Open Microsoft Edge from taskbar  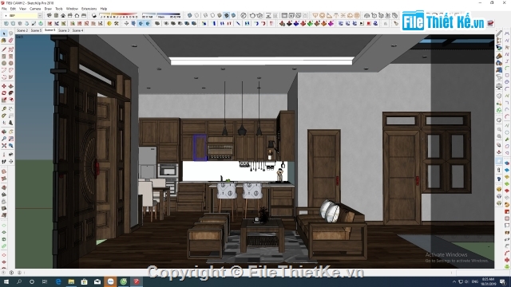click(58, 281)
